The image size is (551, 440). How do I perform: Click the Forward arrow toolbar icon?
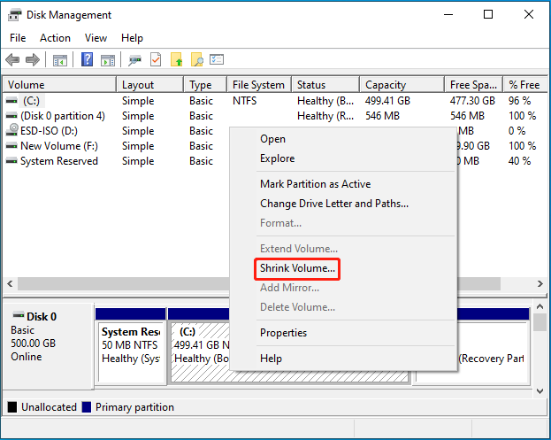coord(33,60)
